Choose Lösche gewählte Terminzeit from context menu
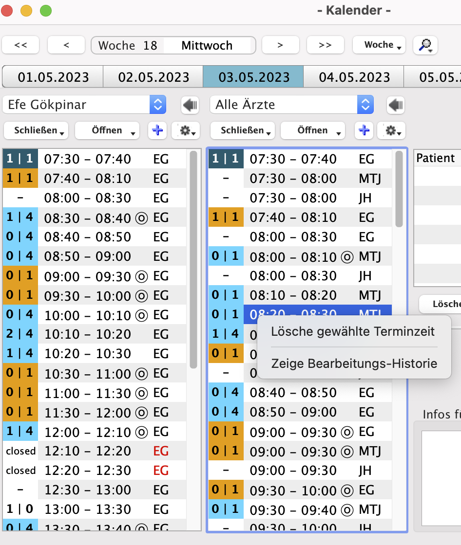This screenshot has height=545, width=461. 353,332
